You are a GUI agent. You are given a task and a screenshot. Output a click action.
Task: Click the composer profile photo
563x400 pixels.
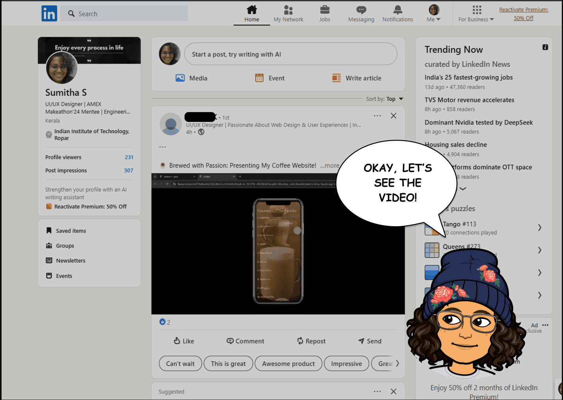[170, 54]
